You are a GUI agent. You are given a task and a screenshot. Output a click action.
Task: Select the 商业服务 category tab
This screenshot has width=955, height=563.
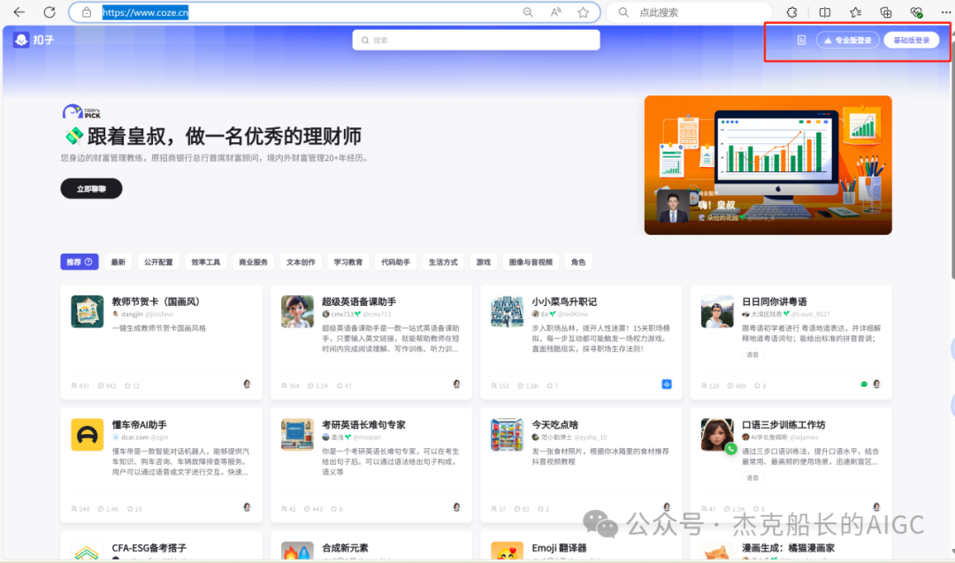254,262
